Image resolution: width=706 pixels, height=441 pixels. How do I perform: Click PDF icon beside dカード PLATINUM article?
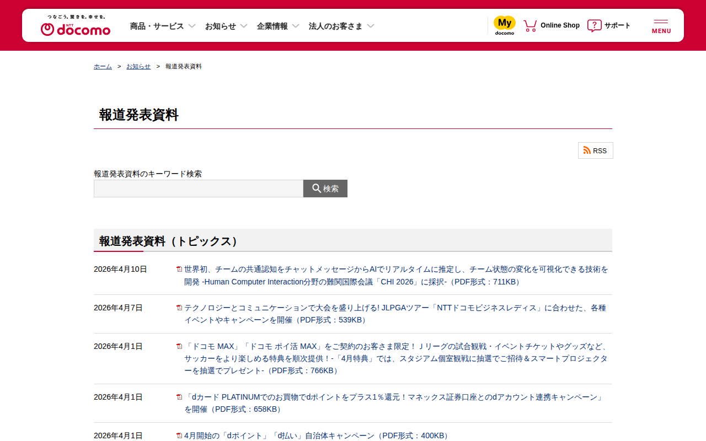point(179,397)
